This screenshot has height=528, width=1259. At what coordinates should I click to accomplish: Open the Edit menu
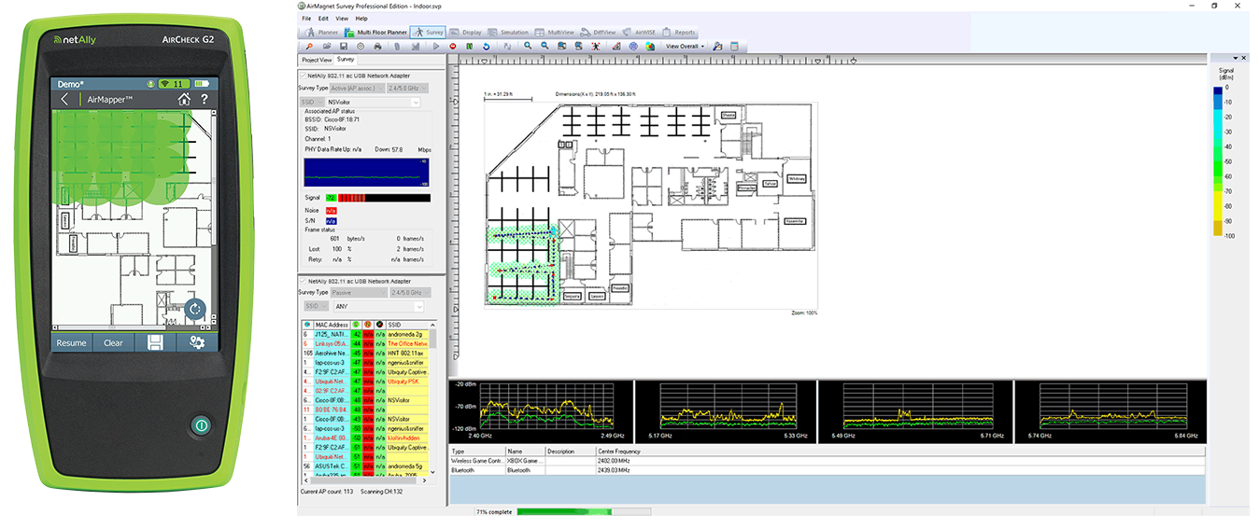323,18
